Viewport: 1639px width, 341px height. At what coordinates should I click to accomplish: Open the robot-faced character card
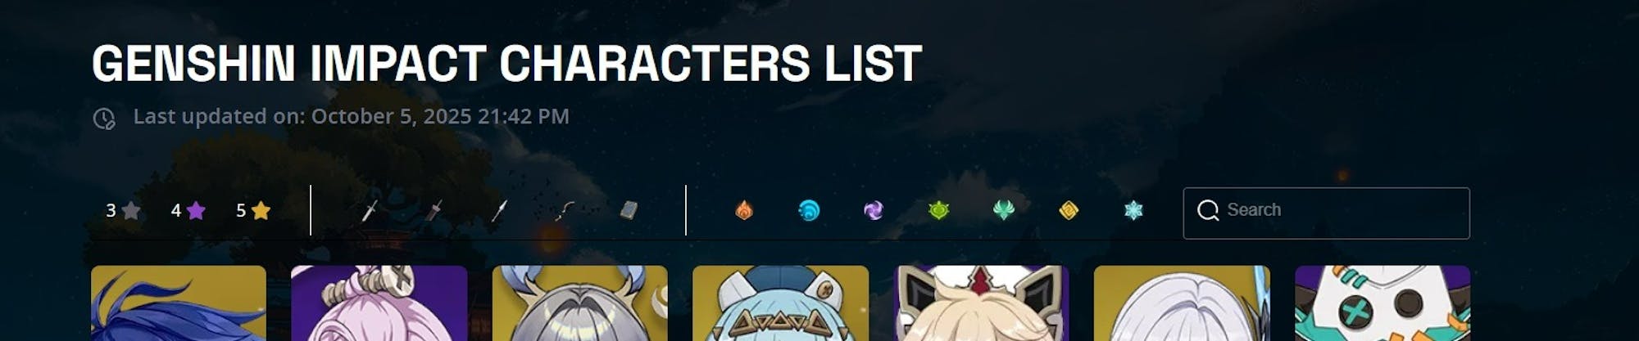(x=1382, y=303)
